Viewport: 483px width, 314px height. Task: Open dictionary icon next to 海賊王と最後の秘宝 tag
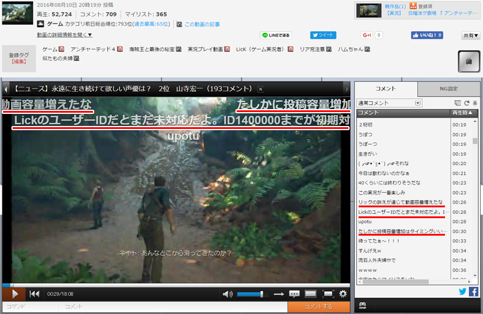coord(179,49)
